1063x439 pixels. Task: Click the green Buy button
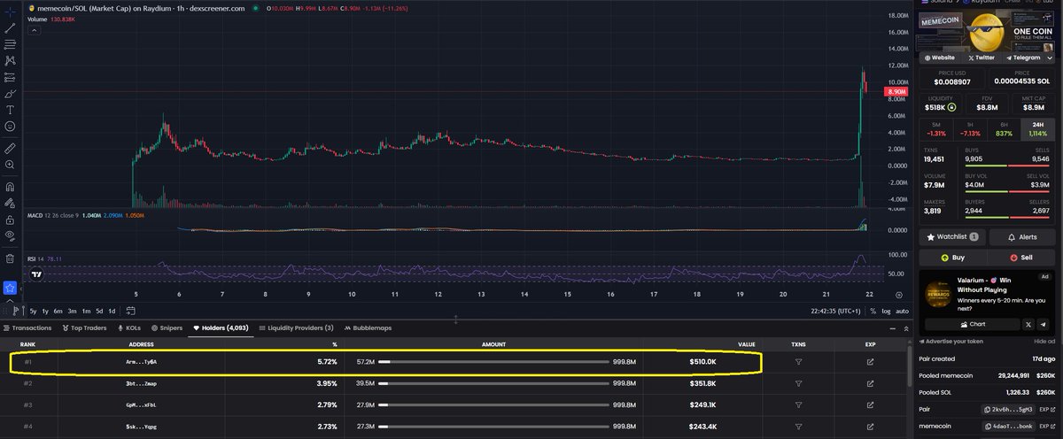click(x=952, y=258)
